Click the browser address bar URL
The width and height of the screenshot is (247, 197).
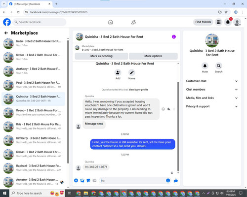[59, 12]
